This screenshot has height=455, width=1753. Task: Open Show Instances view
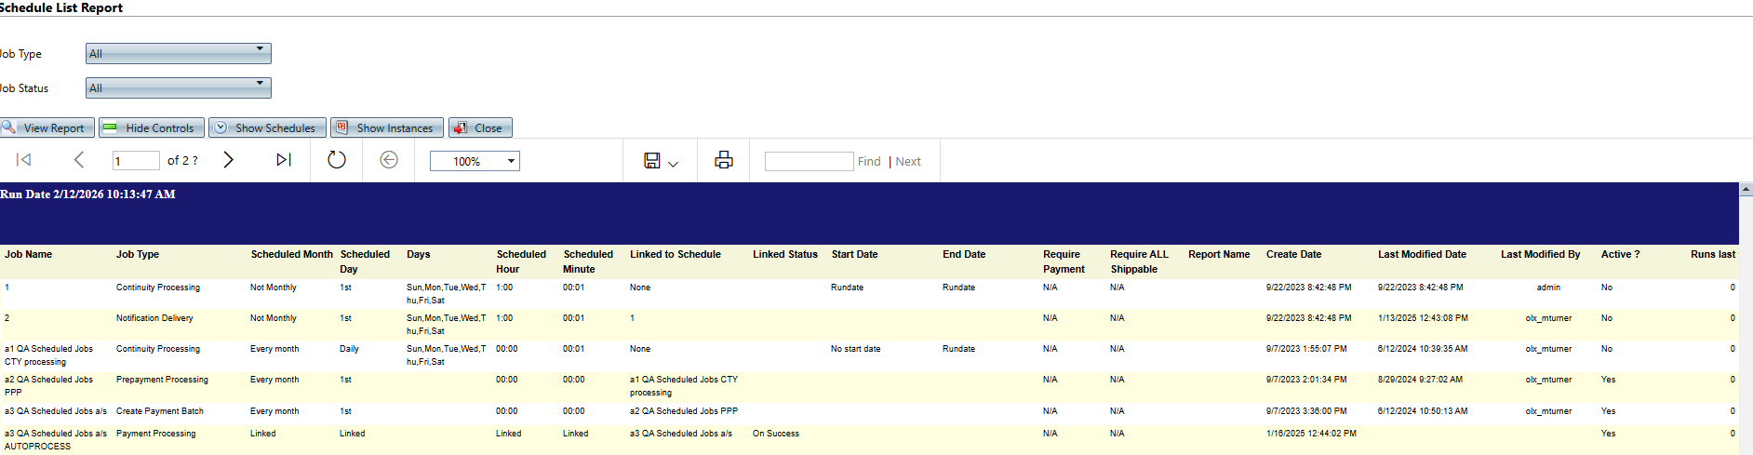tap(386, 127)
